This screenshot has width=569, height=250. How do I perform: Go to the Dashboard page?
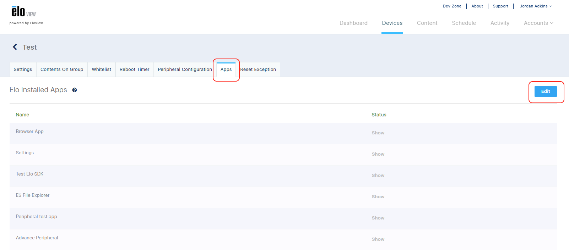point(353,23)
